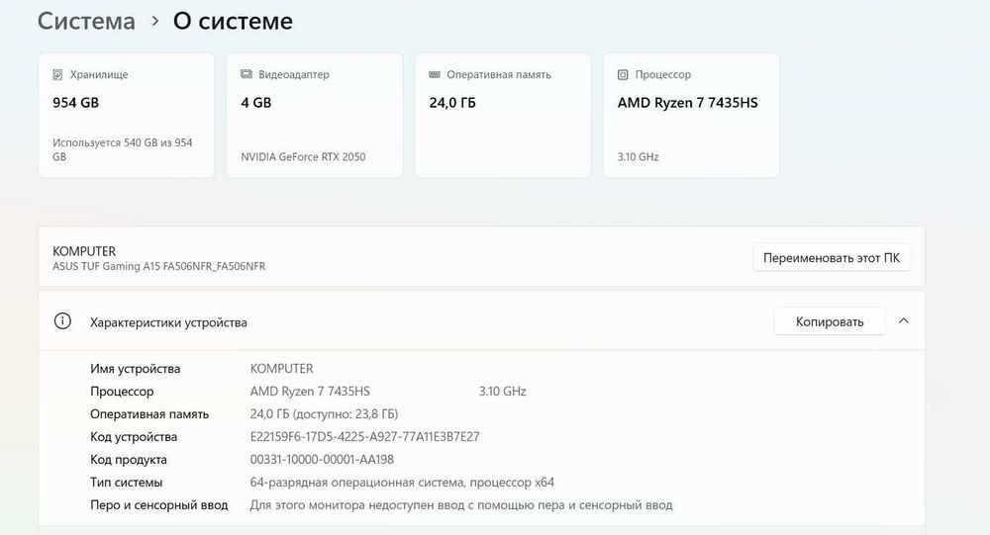Open the Хранилище 954 GB card
This screenshot has width=990, height=535.
click(x=127, y=115)
